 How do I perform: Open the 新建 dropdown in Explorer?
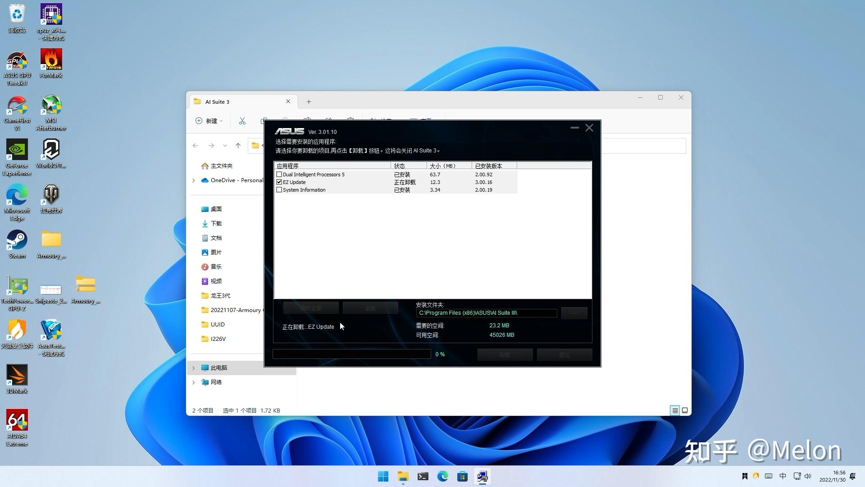(x=209, y=121)
